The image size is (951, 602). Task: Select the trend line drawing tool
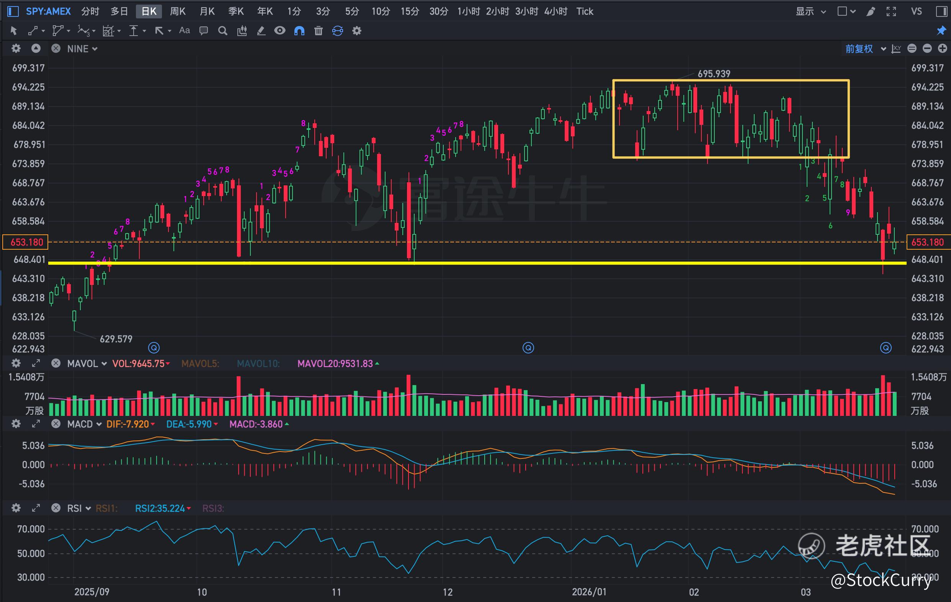click(x=33, y=31)
